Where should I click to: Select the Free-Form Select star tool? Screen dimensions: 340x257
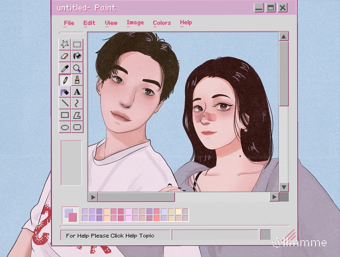[x=65, y=44]
